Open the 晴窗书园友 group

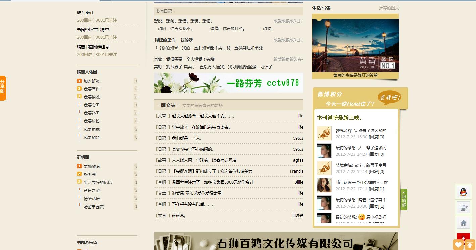[94, 207]
